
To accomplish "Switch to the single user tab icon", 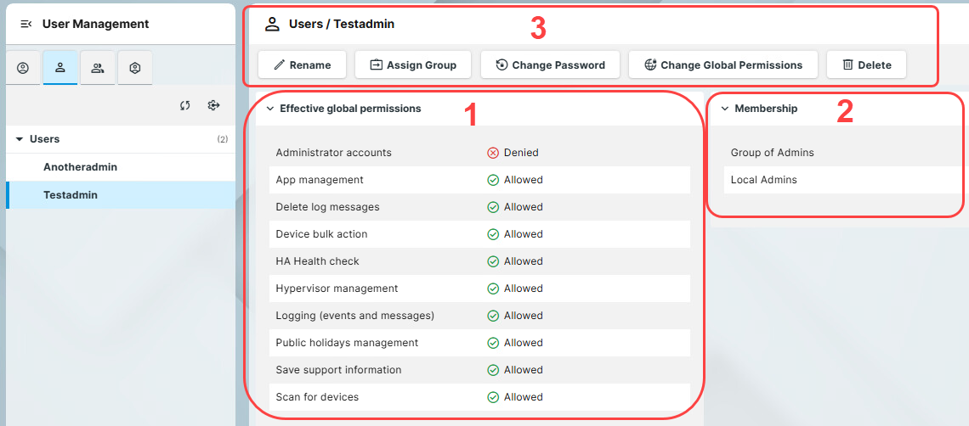I will point(60,69).
